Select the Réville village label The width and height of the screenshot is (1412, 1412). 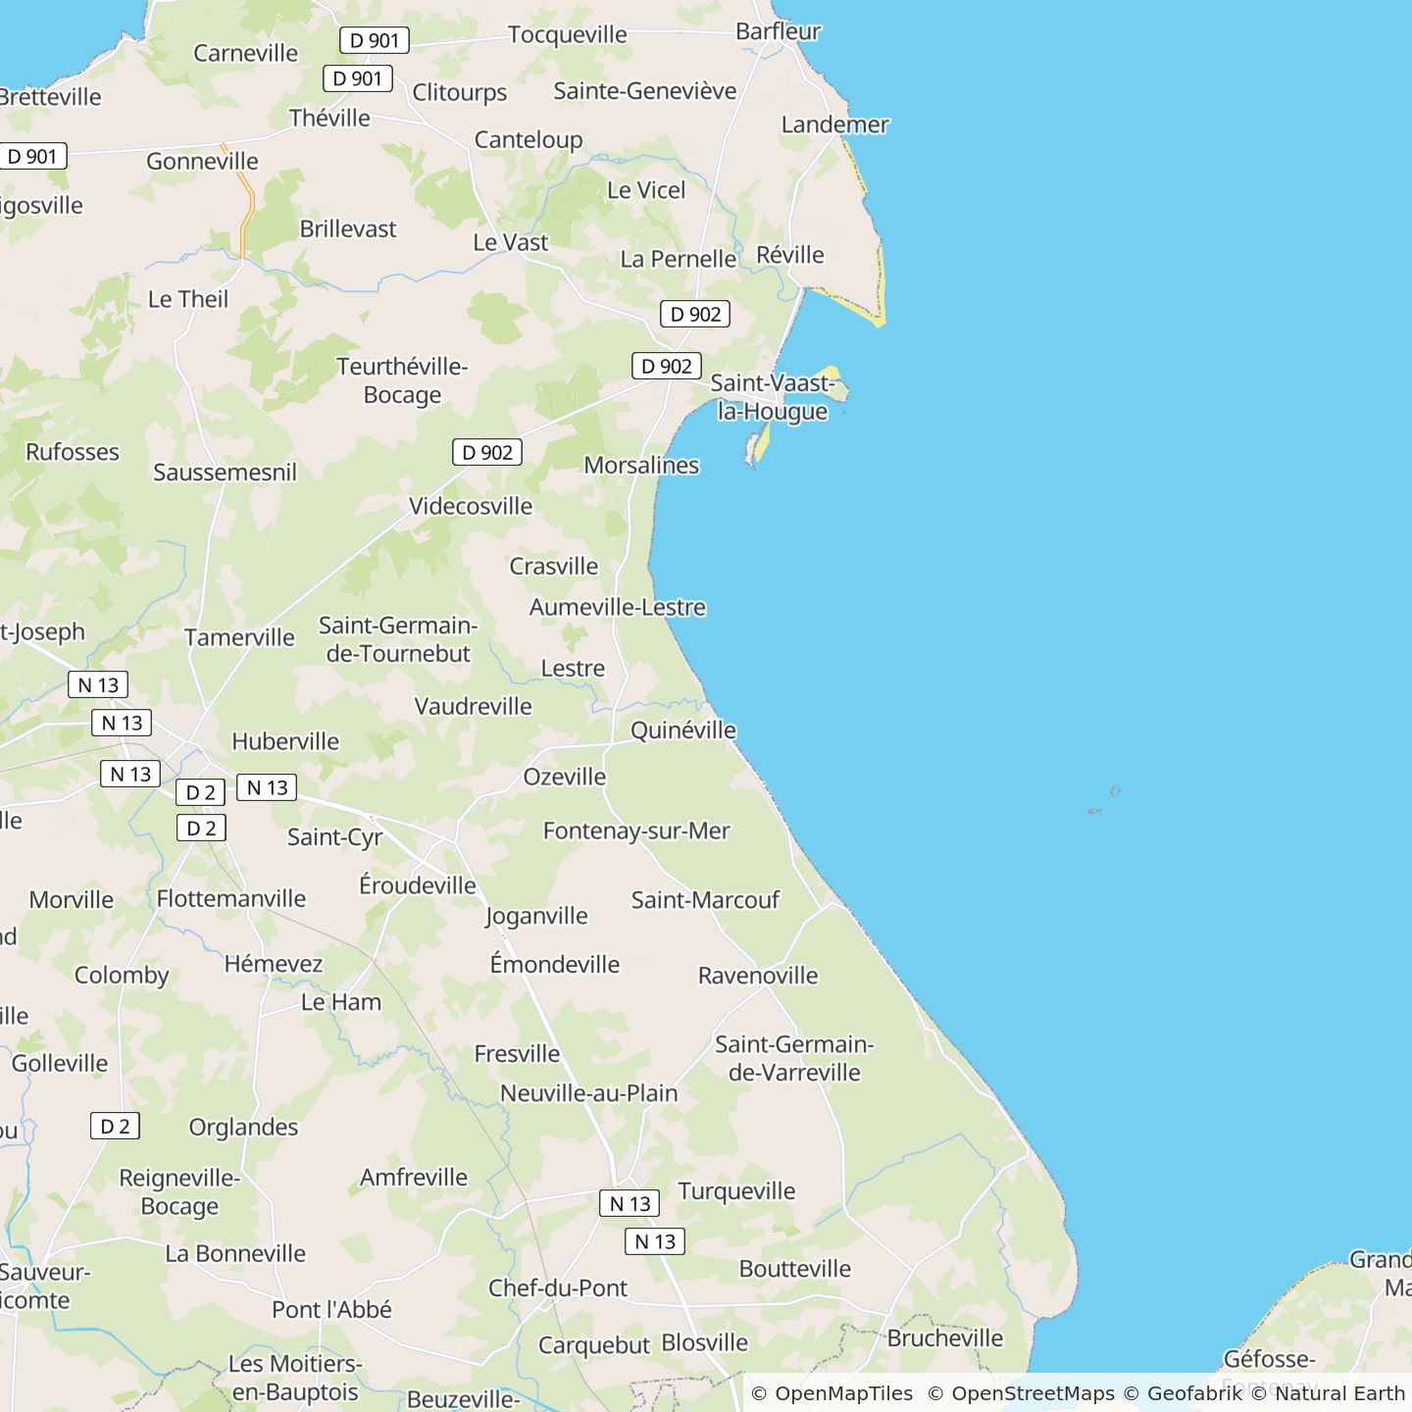point(790,255)
